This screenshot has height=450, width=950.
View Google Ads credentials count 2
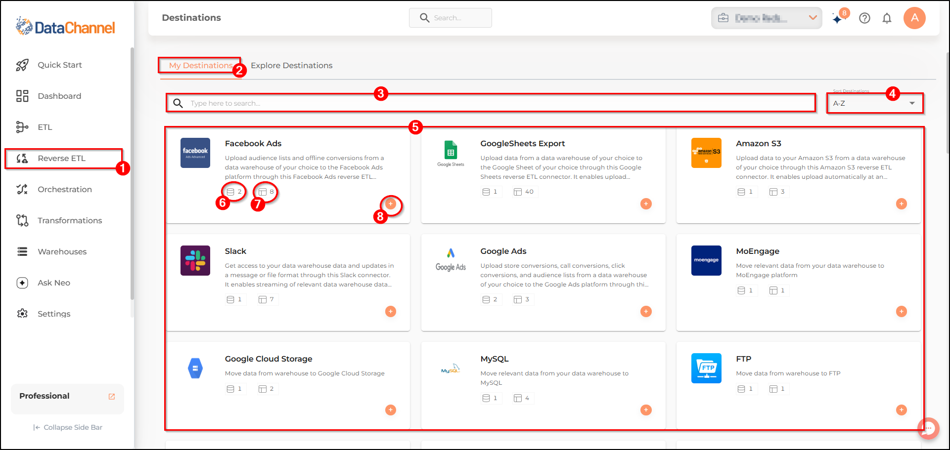pyautogui.click(x=490, y=299)
